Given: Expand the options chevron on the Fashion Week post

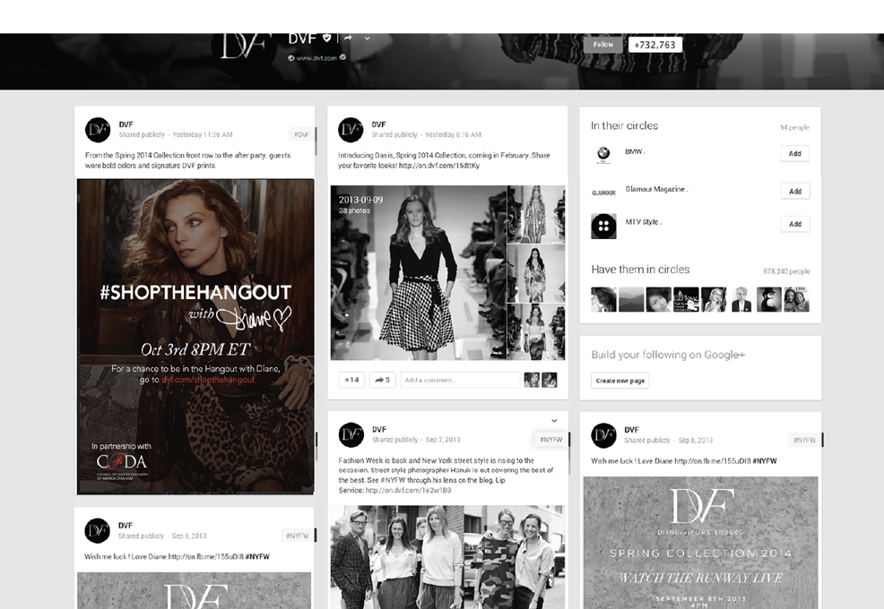Looking at the screenshot, I should coord(554,419).
